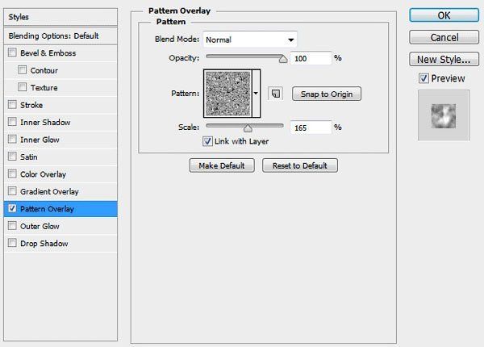This screenshot has width=484, height=347.
Task: Enable the Inner Glow checkbox
Action: coord(12,140)
